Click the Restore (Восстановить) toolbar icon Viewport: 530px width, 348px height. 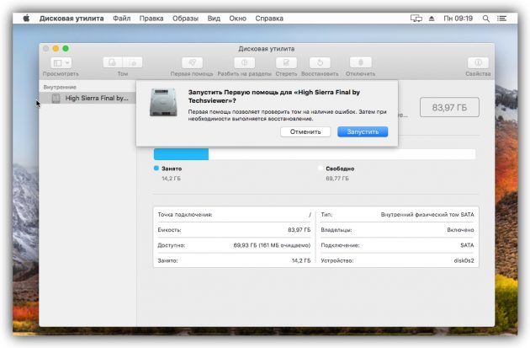point(320,62)
